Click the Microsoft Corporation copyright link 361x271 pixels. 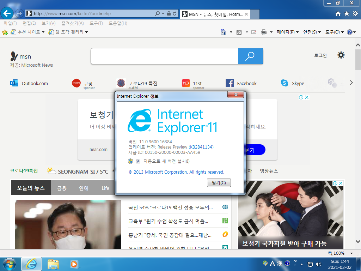click(176, 172)
